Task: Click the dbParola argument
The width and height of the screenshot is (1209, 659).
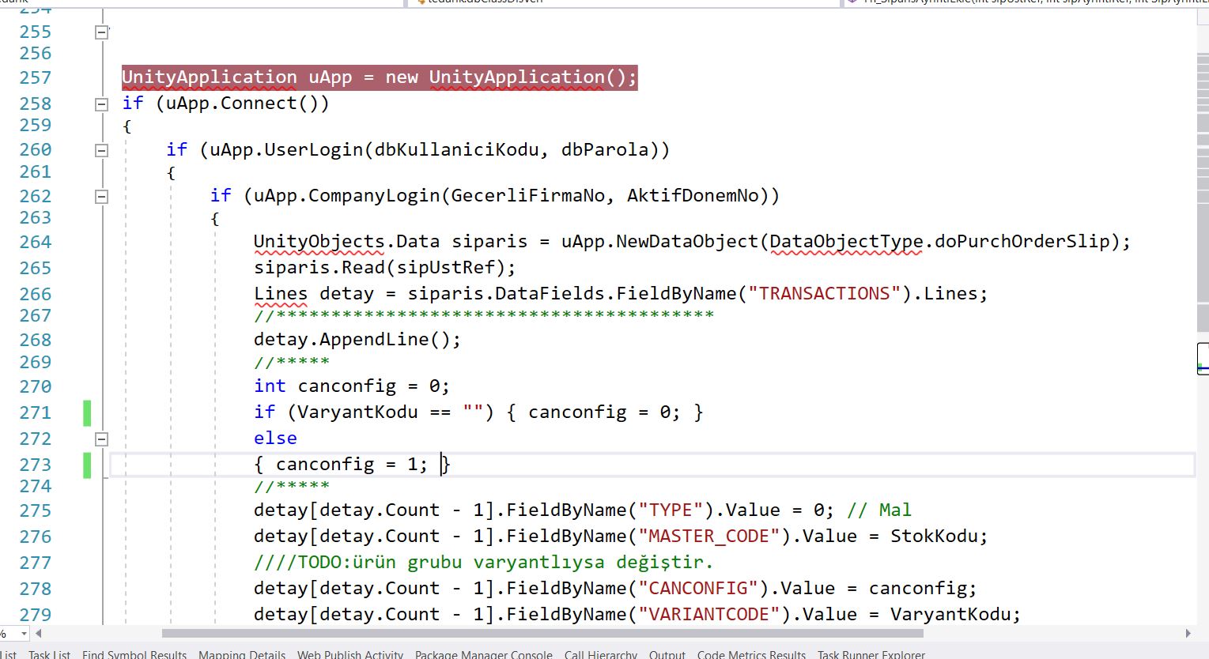Action: click(605, 150)
